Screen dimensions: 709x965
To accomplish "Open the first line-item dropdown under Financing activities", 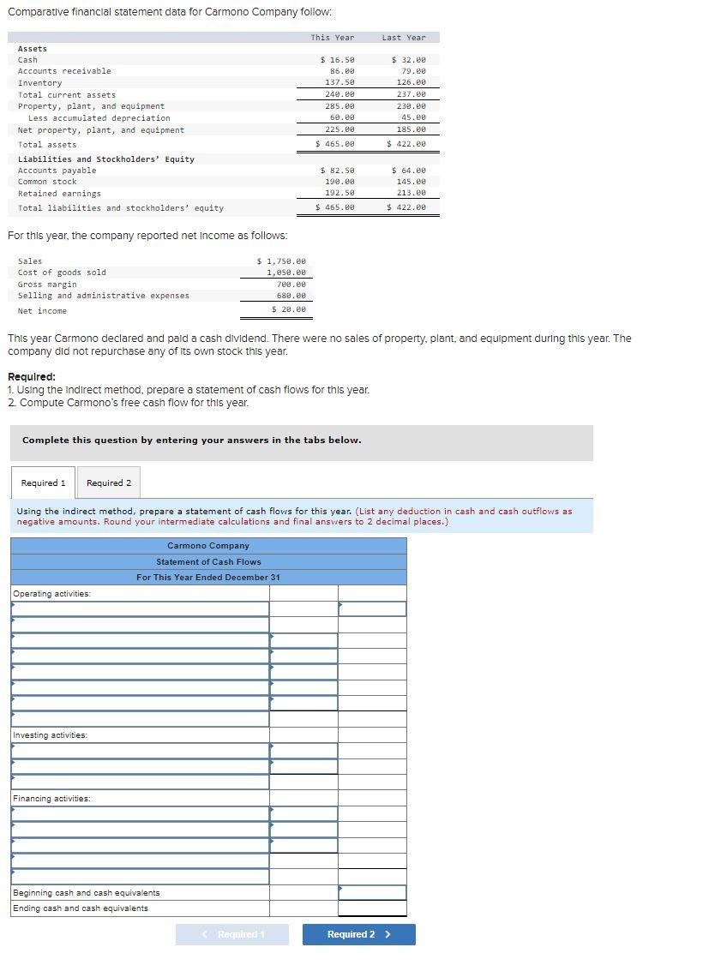I will tap(137, 812).
